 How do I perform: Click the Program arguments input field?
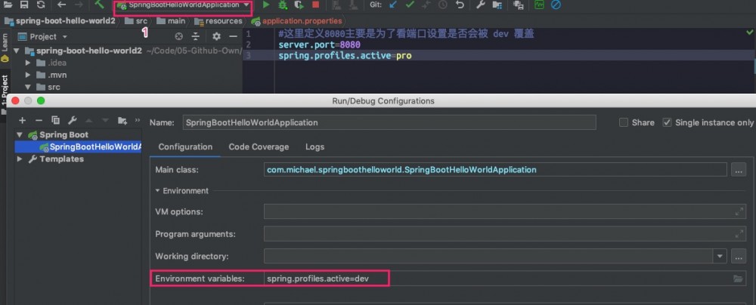point(505,234)
